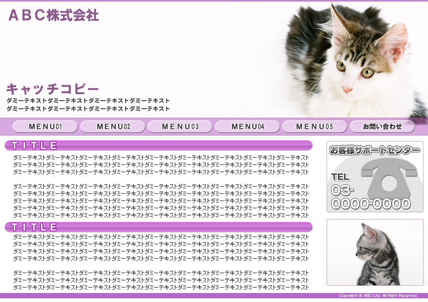Click the ABC株式会社 company logo
Viewport: 428px width, 302px height.
54,15
